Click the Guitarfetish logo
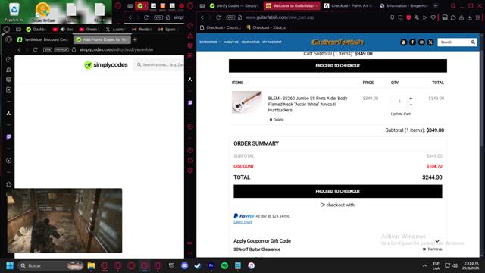 [337, 42]
